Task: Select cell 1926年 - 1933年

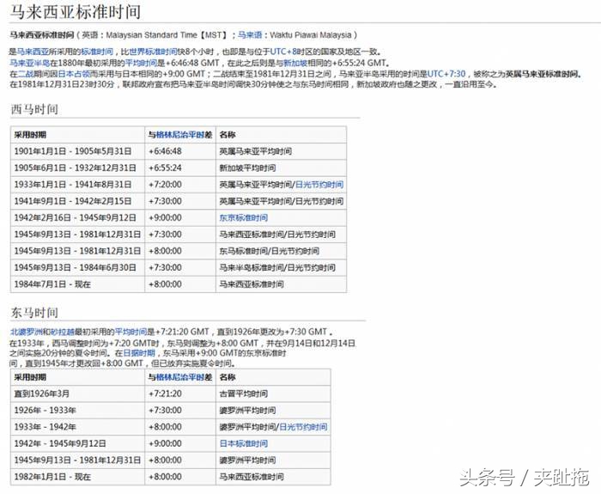Action: pos(77,411)
